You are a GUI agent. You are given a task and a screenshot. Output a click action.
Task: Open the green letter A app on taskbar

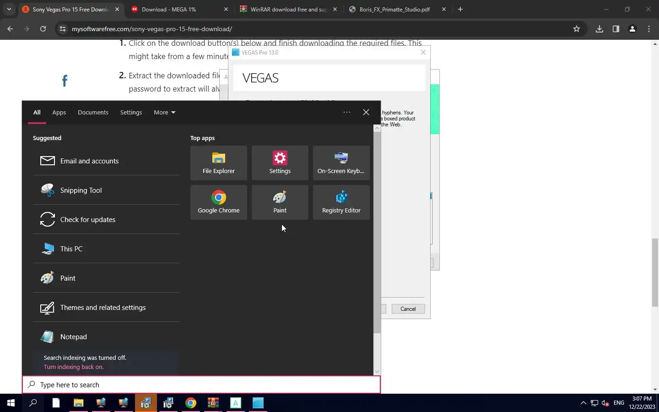(236, 403)
